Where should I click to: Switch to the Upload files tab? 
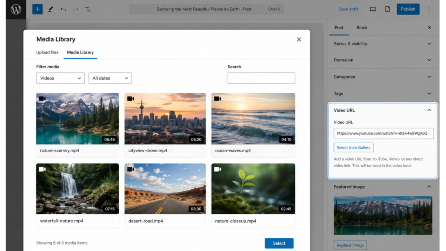47,52
